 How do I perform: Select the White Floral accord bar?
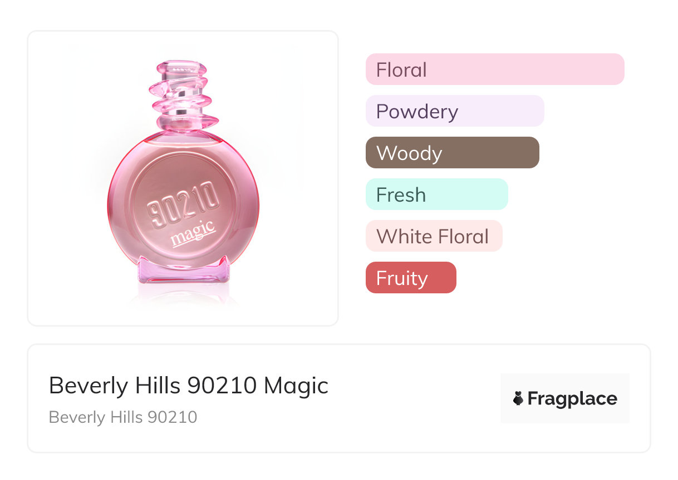[434, 236]
